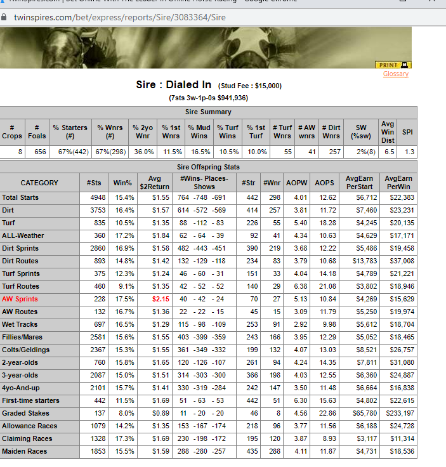Select the 'Sire : Dialed In' heading
The height and width of the screenshot is (467, 446).
(x=174, y=84)
